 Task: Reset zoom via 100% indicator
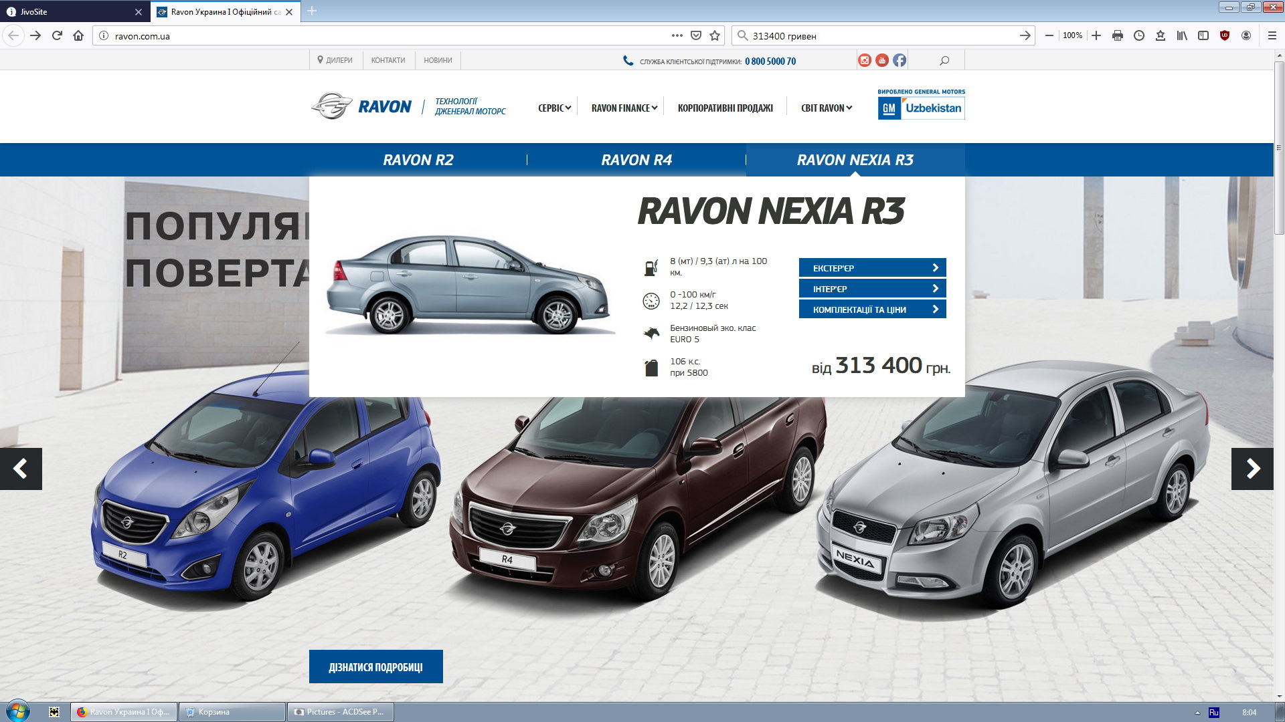tap(1072, 35)
